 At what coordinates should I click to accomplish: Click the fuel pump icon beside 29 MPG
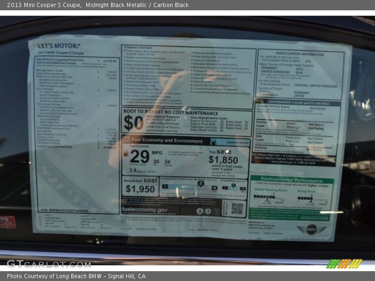[x=126, y=154]
